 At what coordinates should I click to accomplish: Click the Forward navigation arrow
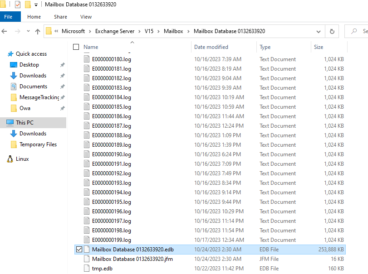tap(18, 31)
